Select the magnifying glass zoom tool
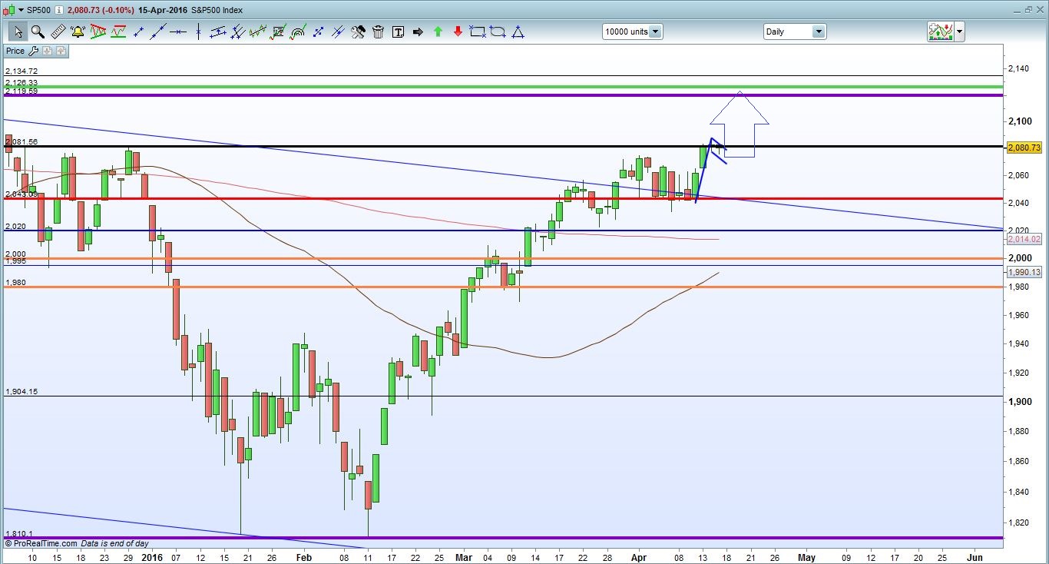 (37, 32)
